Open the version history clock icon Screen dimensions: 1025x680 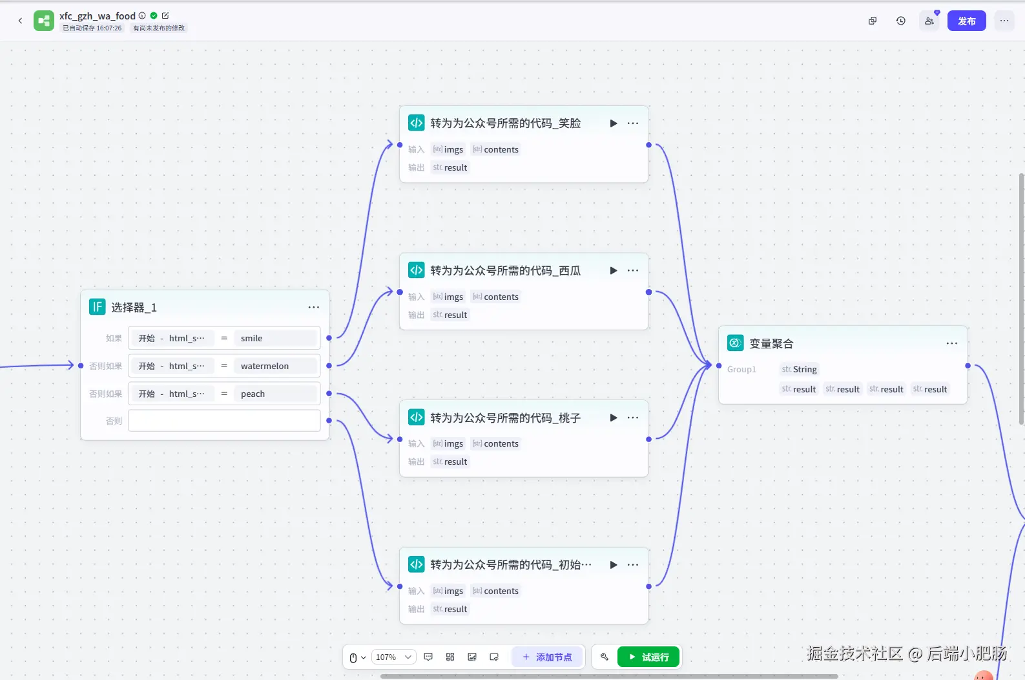coord(901,21)
